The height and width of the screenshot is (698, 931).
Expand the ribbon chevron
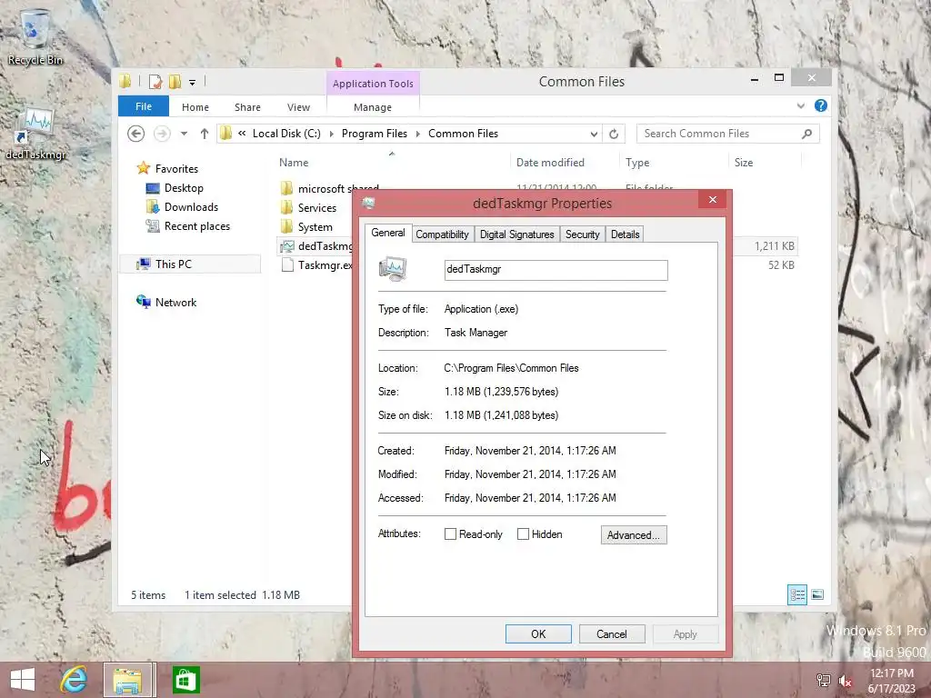click(800, 106)
